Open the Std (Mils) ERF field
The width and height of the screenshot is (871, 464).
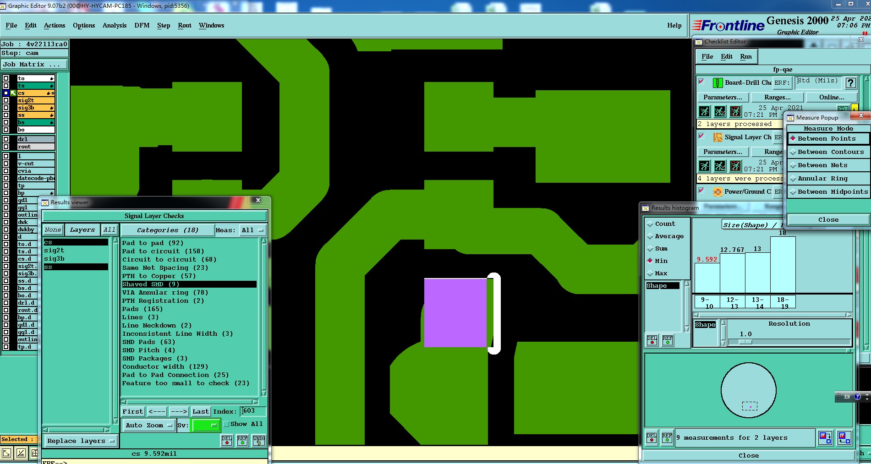(x=818, y=82)
